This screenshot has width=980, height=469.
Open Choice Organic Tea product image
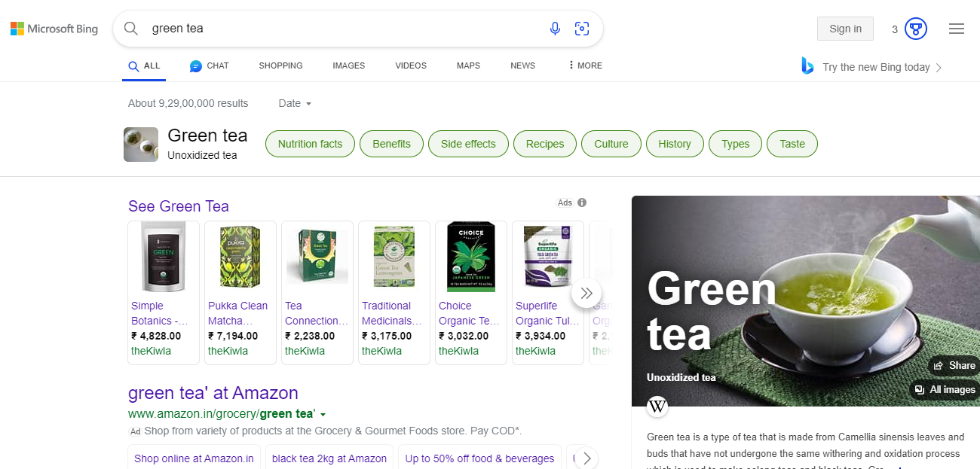(471, 257)
